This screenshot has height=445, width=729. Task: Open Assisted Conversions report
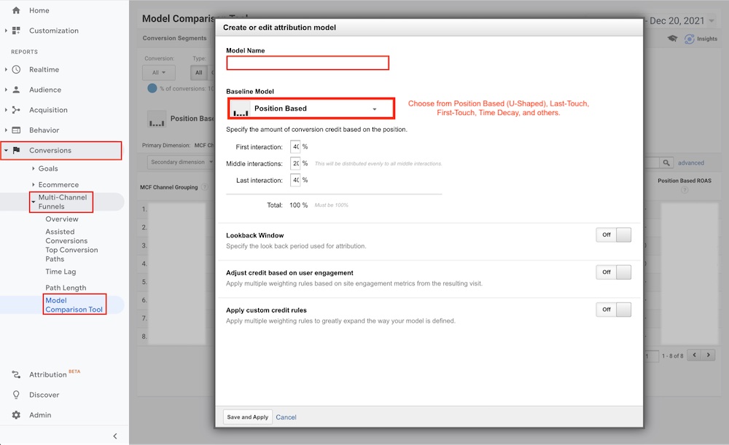pyautogui.click(x=66, y=236)
